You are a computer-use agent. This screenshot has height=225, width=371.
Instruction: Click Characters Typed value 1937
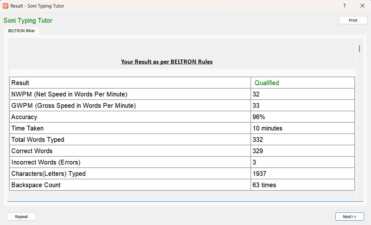[259, 174]
